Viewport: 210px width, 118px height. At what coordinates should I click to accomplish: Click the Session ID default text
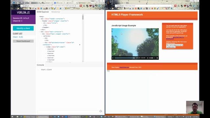[x=21, y=18]
